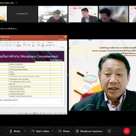Click the PowerPoint Share button in ribbon

pyautogui.click(x=62, y=39)
